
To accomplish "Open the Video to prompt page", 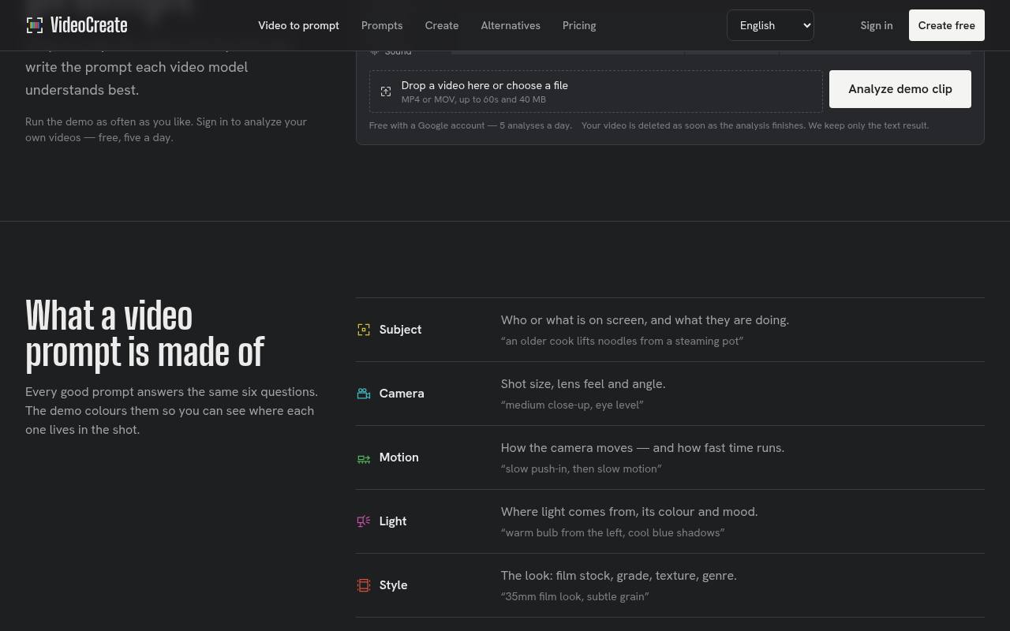I will point(298,25).
